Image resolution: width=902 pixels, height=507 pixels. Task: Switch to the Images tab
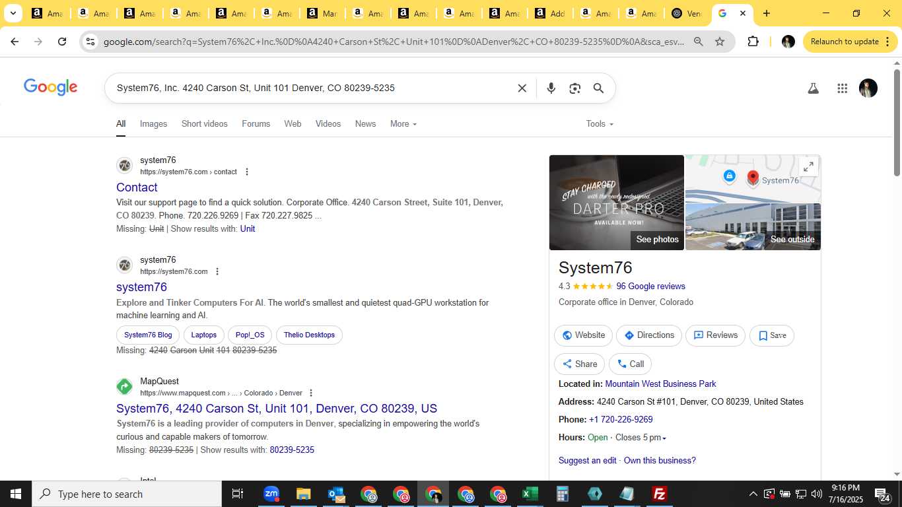[153, 124]
